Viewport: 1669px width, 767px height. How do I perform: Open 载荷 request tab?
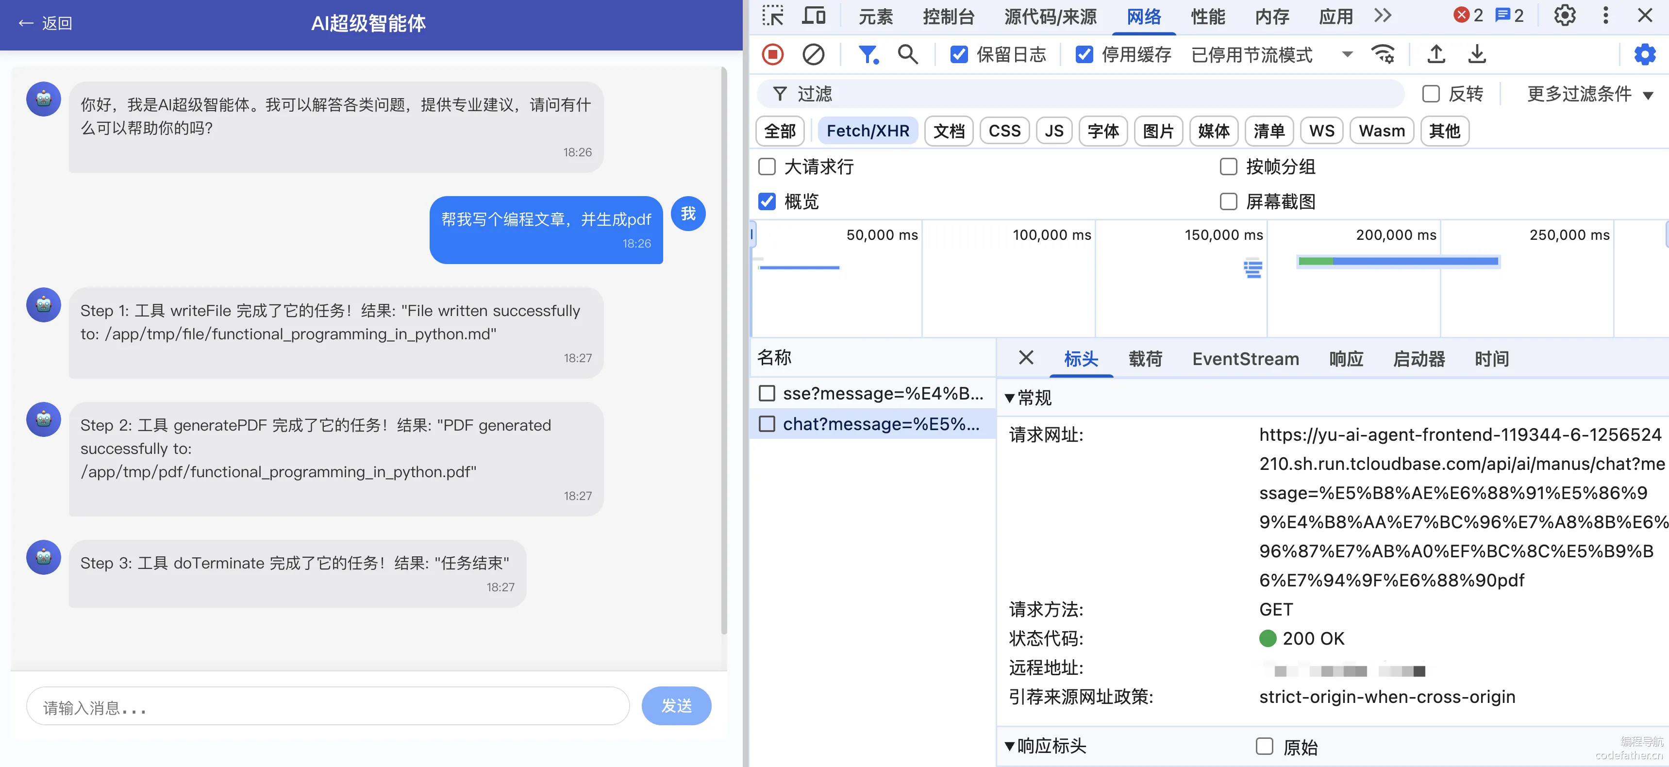click(x=1145, y=359)
